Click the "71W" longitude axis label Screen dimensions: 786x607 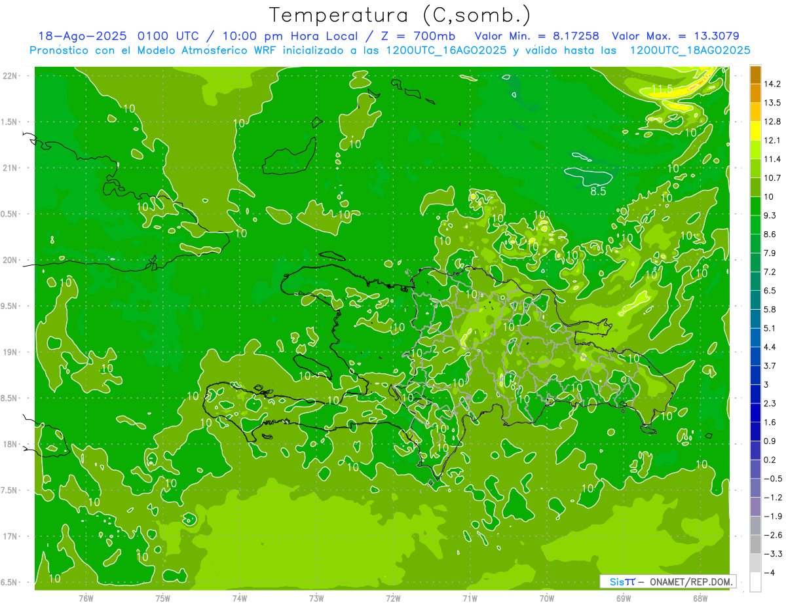[x=470, y=598]
